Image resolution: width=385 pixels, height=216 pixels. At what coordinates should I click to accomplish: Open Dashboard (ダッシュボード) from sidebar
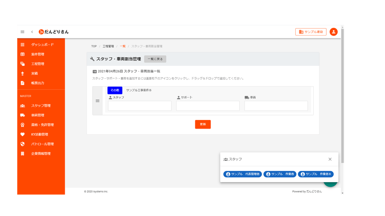[42, 45]
